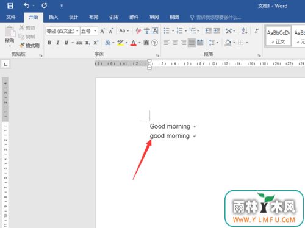This screenshot has height=228, width=305.
Task: Apply the character border icon
Action: point(155,31)
